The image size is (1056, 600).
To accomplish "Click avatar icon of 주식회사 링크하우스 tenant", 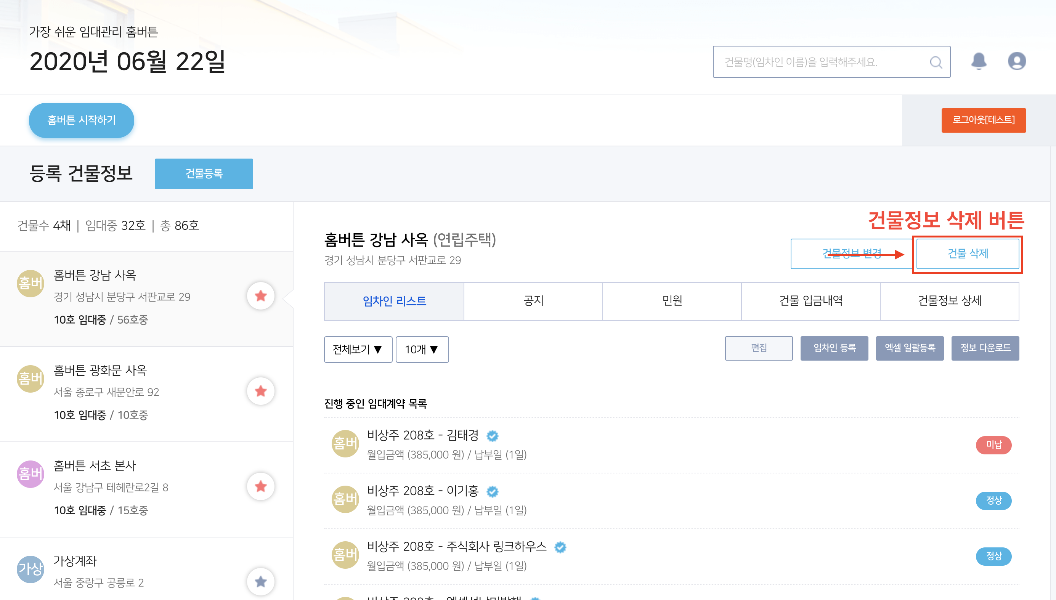I will point(345,555).
